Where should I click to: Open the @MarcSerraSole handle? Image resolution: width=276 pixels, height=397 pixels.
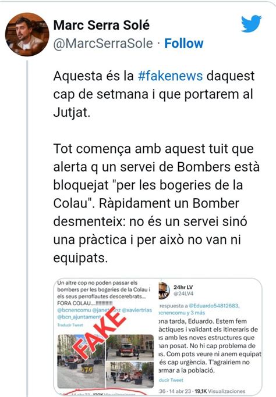pos(103,44)
